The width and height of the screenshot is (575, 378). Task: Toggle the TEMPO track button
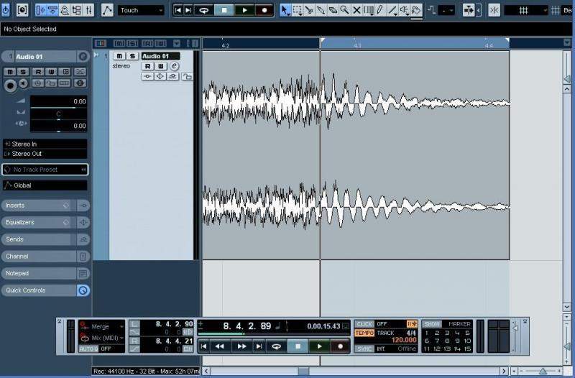coord(364,333)
